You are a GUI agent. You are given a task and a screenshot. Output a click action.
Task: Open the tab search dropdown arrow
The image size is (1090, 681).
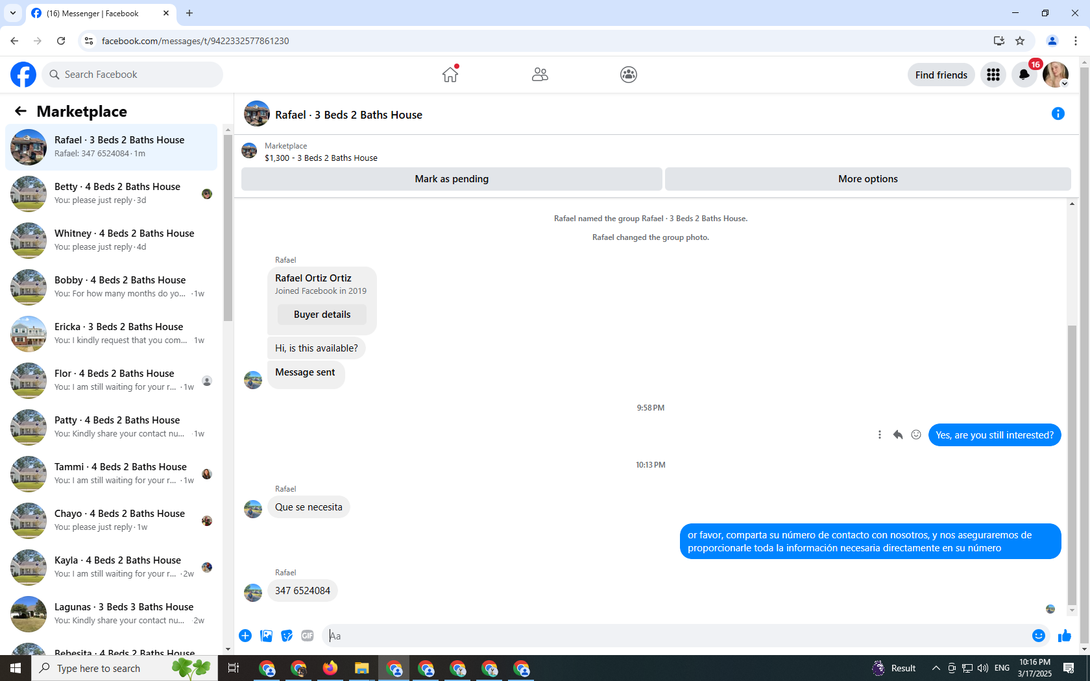[x=13, y=13]
